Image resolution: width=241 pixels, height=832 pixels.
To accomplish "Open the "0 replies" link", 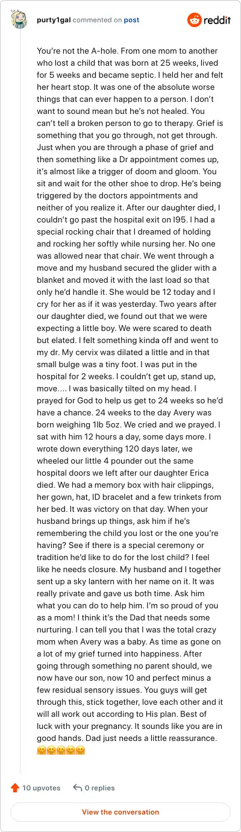I will (99, 787).
